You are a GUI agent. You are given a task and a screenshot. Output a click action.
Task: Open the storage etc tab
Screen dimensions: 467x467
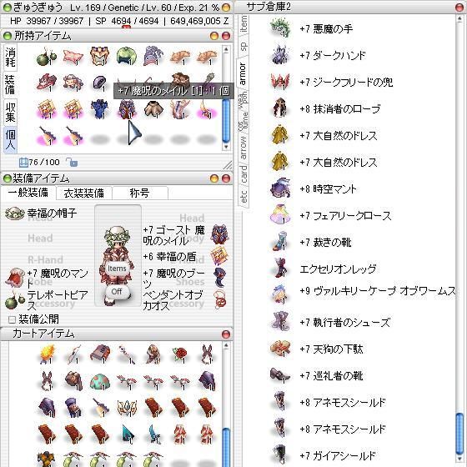pos(244,197)
